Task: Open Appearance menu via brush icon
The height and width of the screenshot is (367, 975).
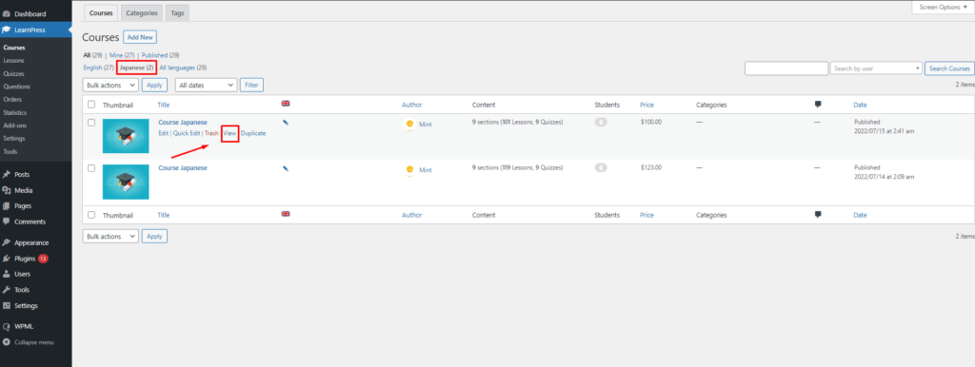Action: point(7,242)
